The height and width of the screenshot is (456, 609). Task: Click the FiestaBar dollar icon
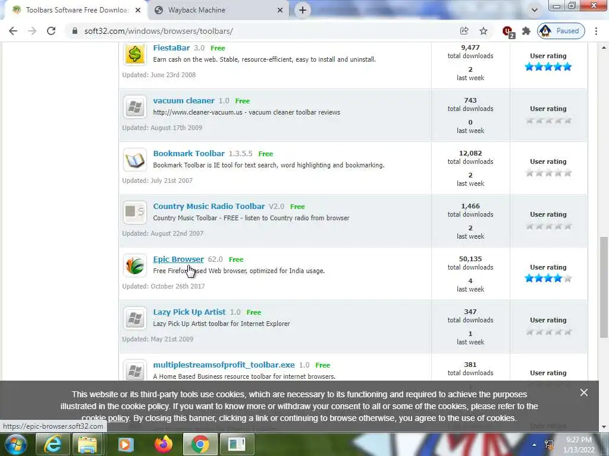pyautogui.click(x=135, y=53)
